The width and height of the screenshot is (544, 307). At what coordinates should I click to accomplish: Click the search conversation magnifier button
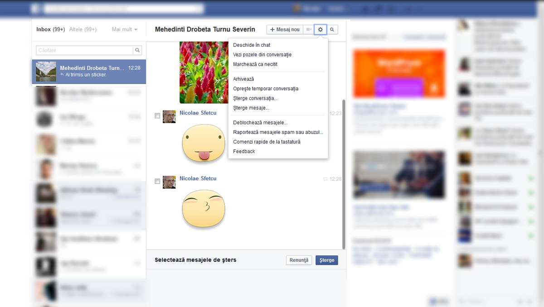[x=332, y=29]
